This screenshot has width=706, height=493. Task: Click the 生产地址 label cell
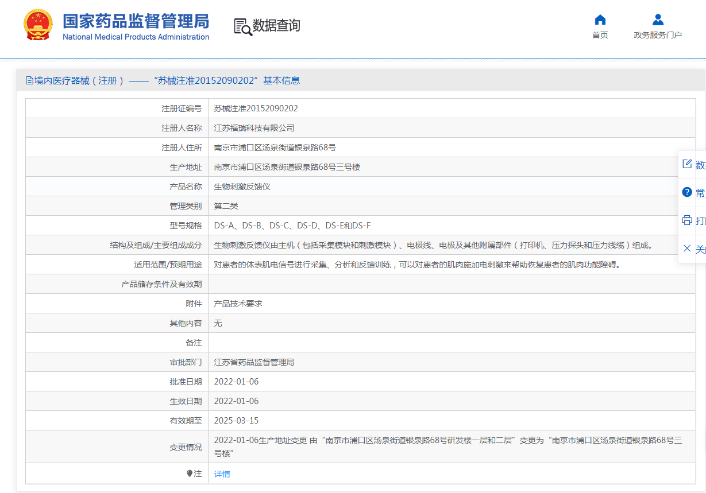tap(117, 167)
